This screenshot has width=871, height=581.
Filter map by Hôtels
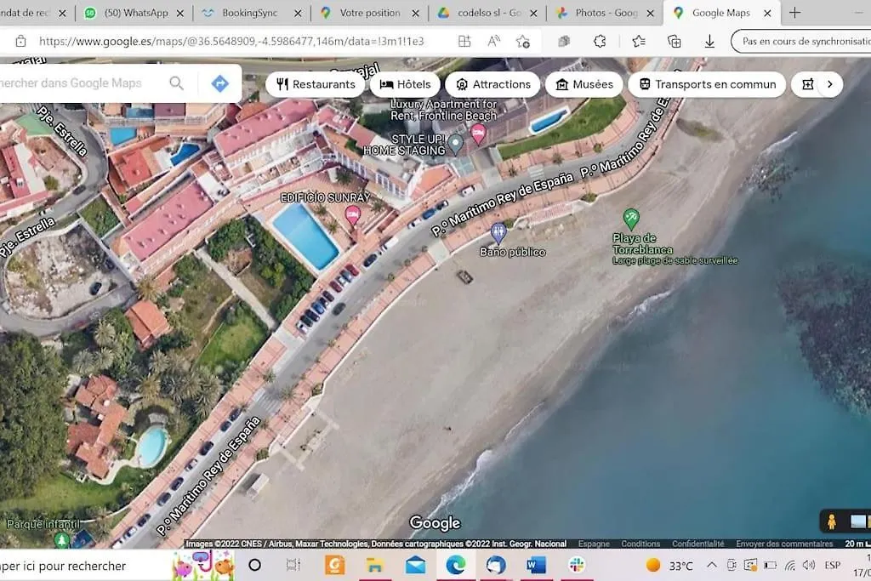click(405, 84)
